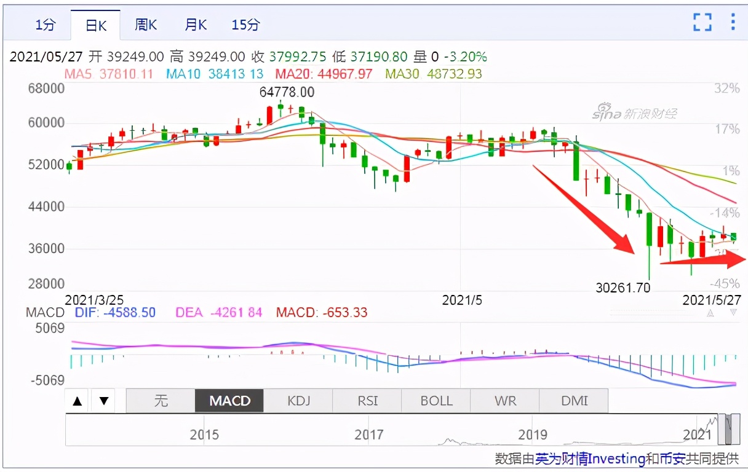Image resolution: width=748 pixels, height=472 pixels.
Task: Switch indicator to KDJ
Action: (x=298, y=401)
